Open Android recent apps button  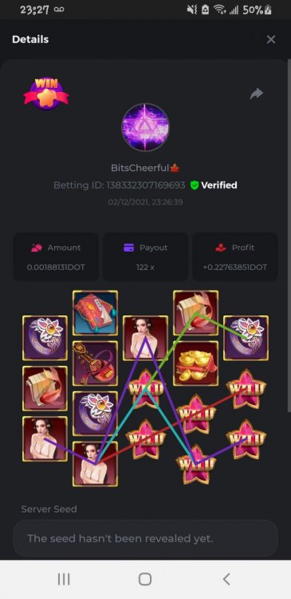pyautogui.click(x=64, y=579)
